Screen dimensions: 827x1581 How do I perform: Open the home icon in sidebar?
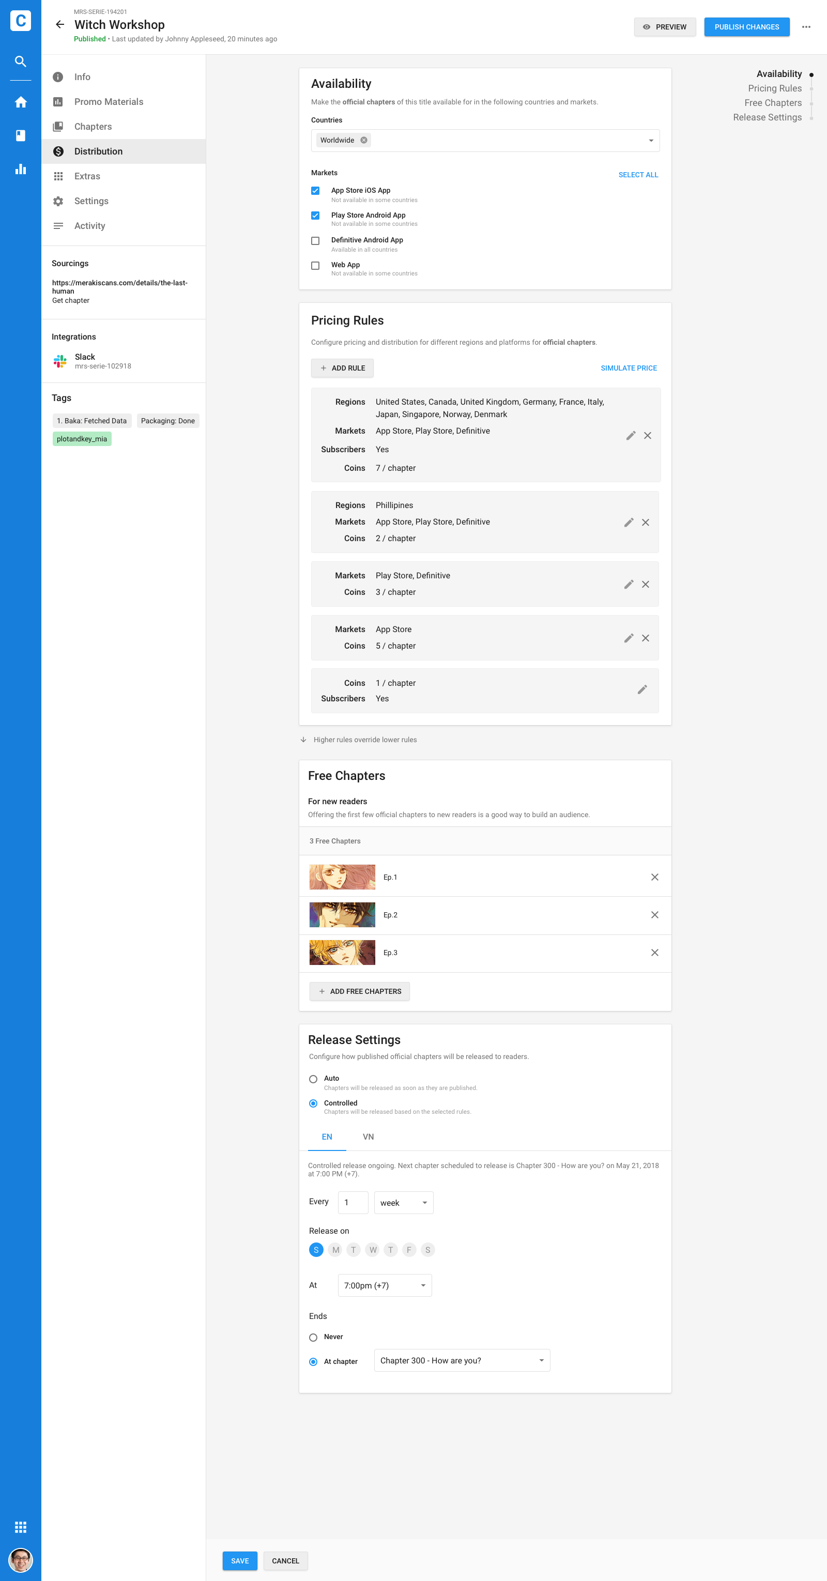pyautogui.click(x=20, y=102)
